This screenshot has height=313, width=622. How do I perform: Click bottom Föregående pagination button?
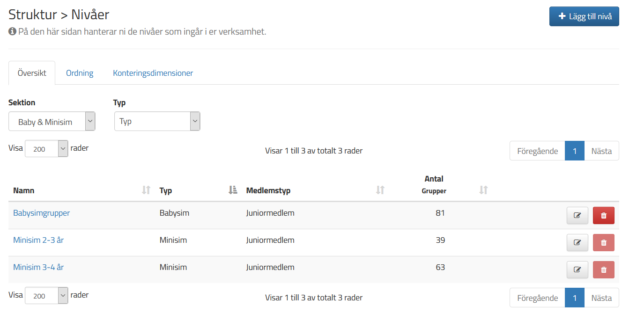(537, 298)
